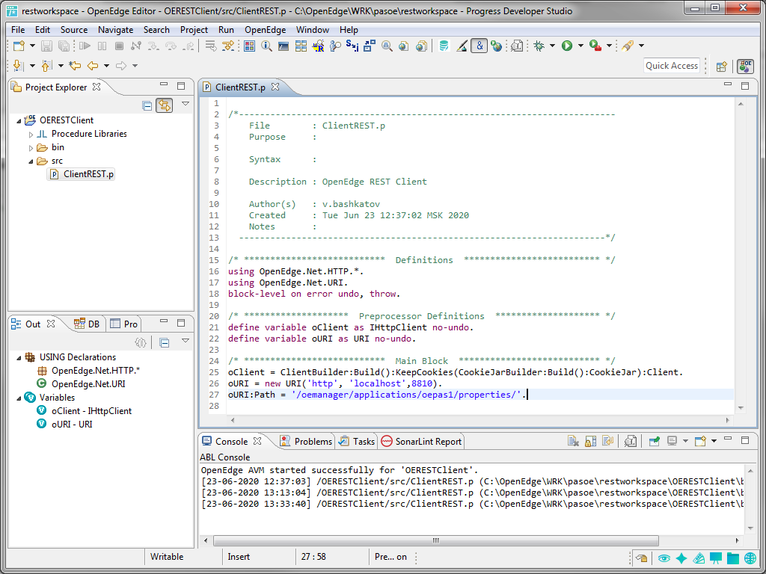Click Clear Console icon

[x=573, y=441]
